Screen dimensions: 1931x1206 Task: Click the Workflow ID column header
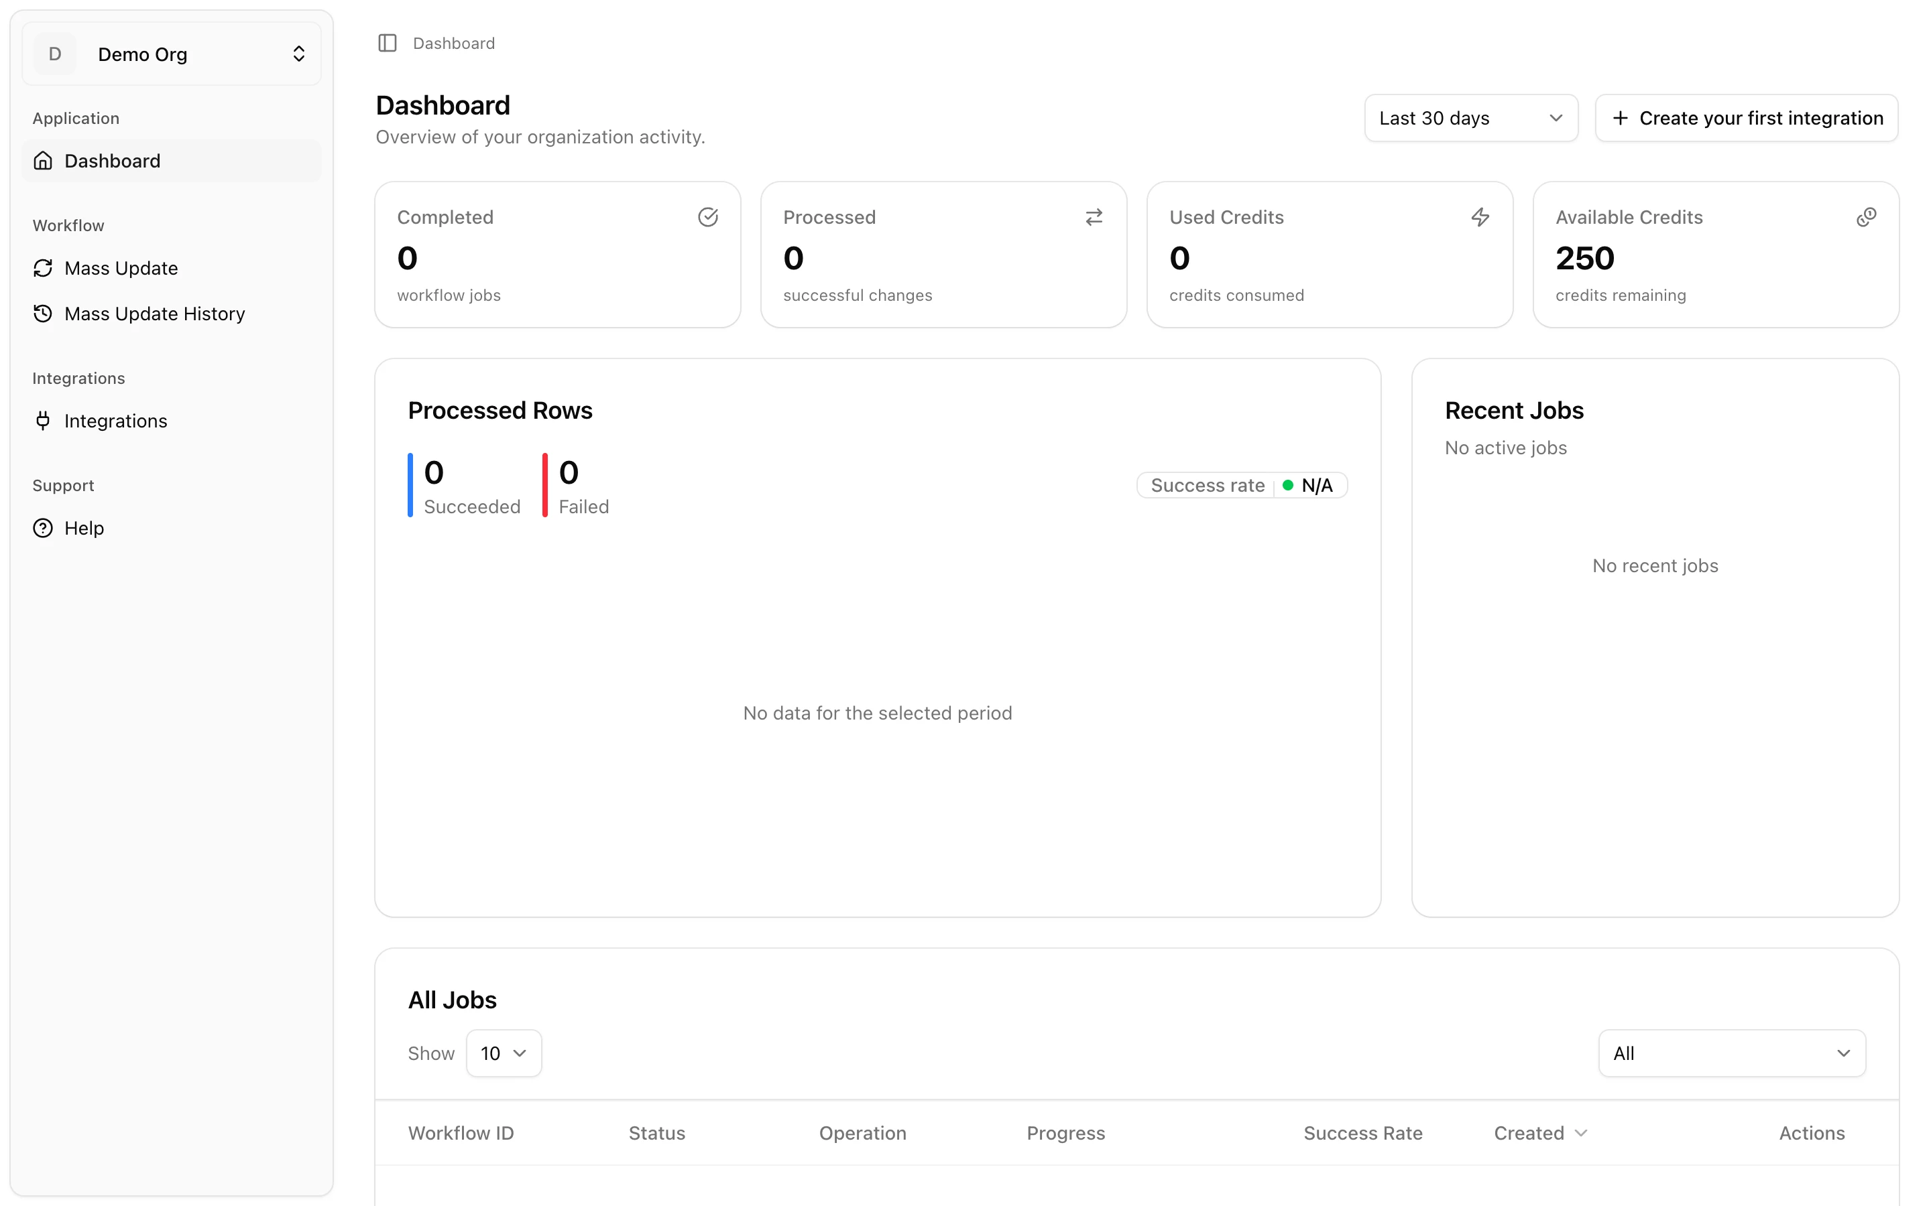(461, 1132)
